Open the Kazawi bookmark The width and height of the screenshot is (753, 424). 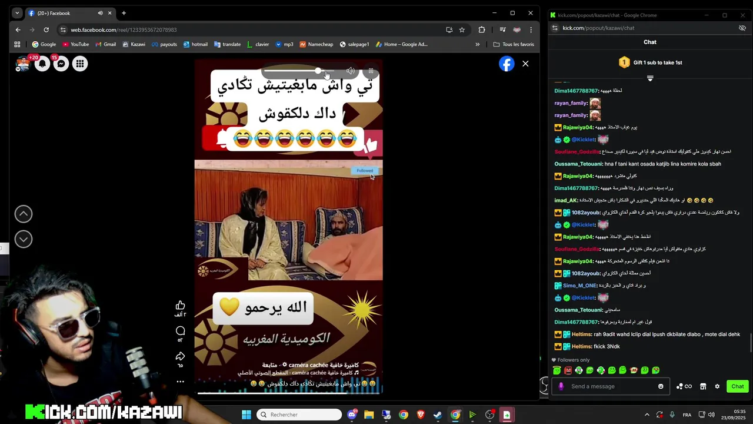click(x=134, y=44)
